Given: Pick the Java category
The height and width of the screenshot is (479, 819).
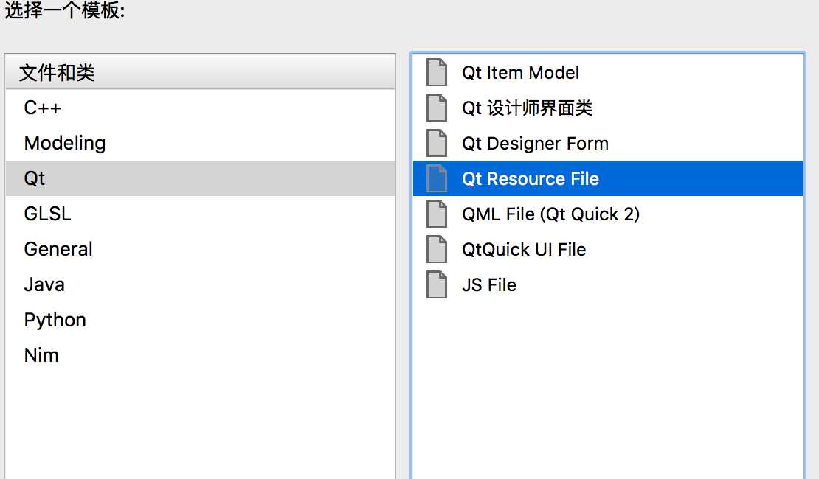Looking at the screenshot, I should pos(201,285).
